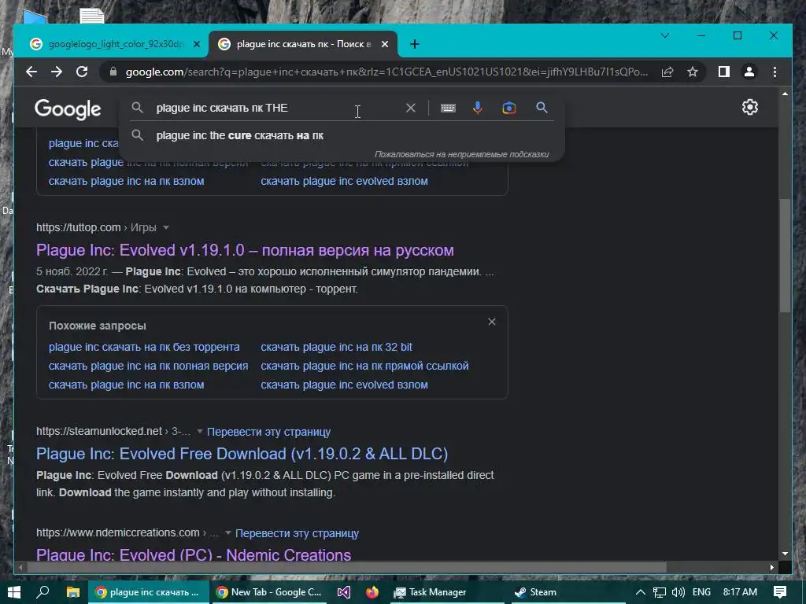Open lower query прямой ссылкой
Viewport: 806px width, 604px height.
point(364,366)
